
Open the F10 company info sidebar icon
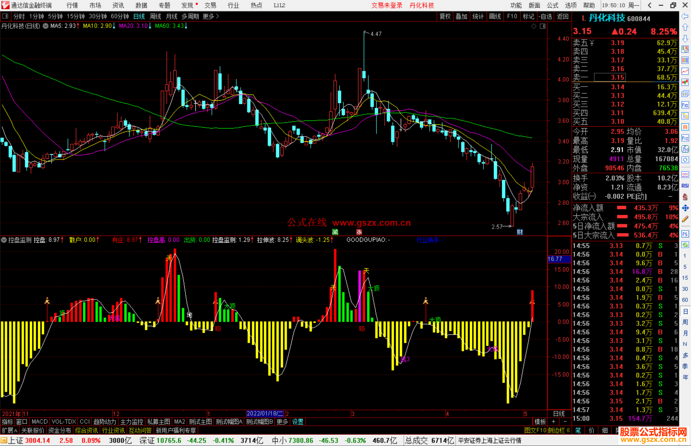685,105
